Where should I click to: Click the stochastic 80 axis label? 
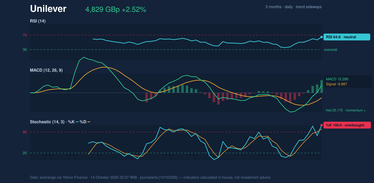click(25, 132)
